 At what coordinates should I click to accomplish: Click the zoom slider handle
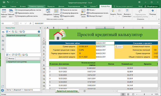pos(144,94)
